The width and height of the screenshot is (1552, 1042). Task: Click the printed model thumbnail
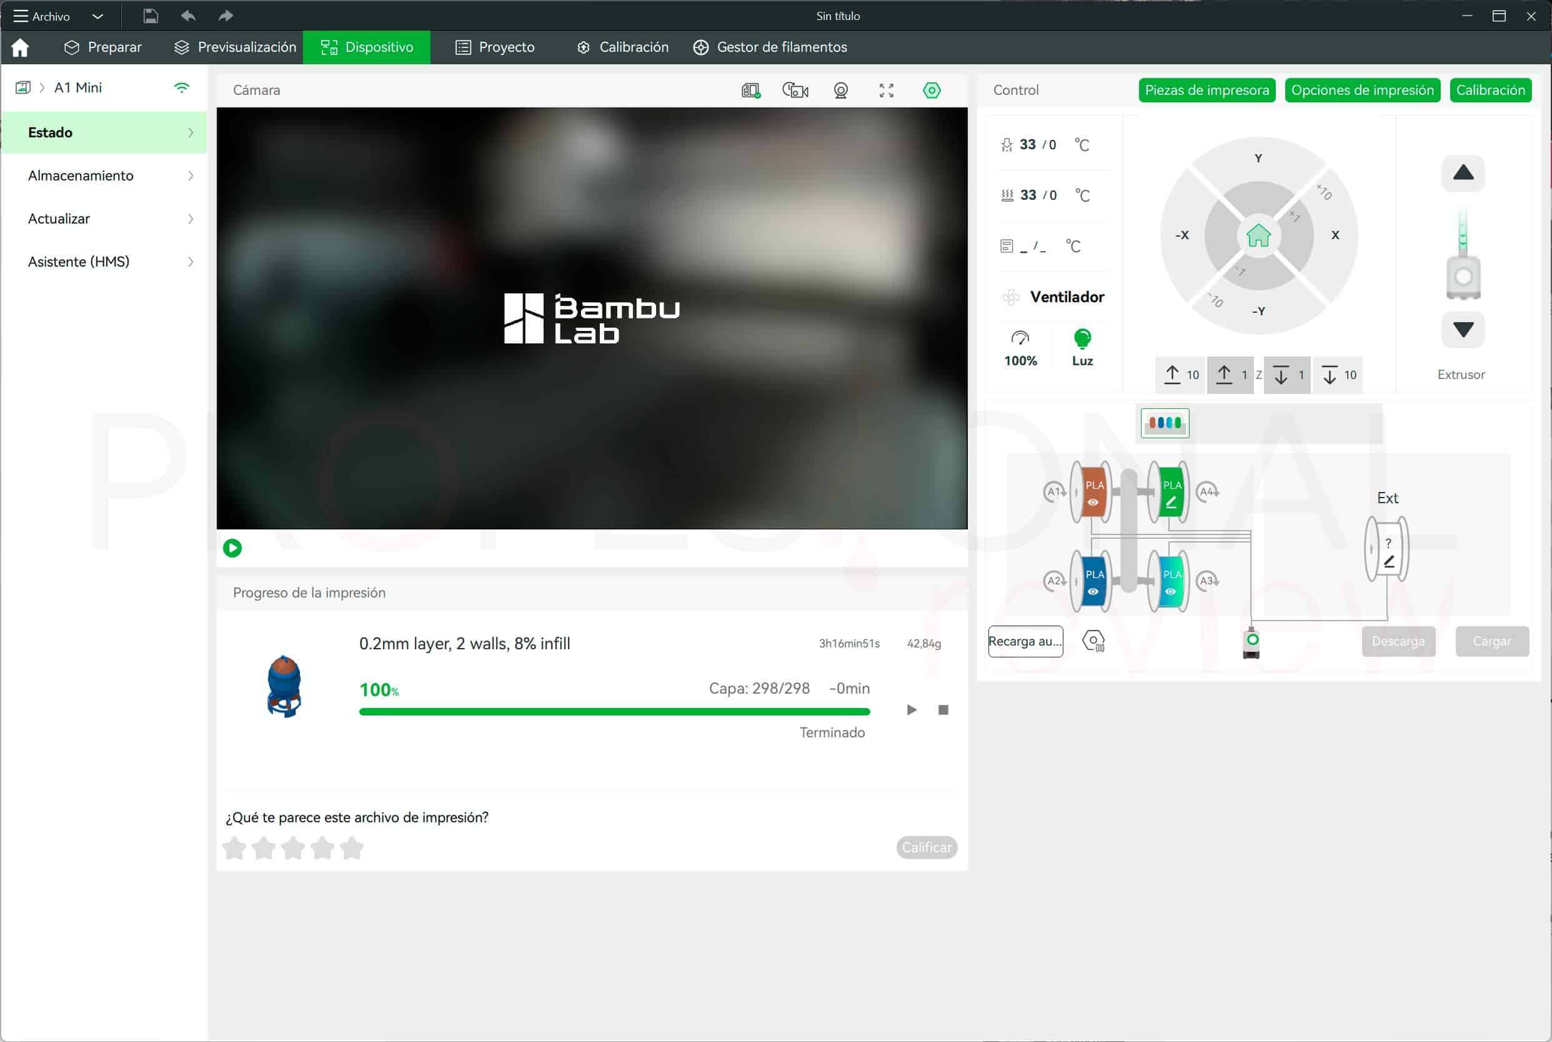tap(284, 687)
